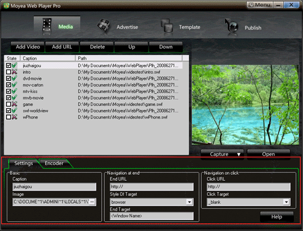Open the Click Target dropdown

(286, 202)
